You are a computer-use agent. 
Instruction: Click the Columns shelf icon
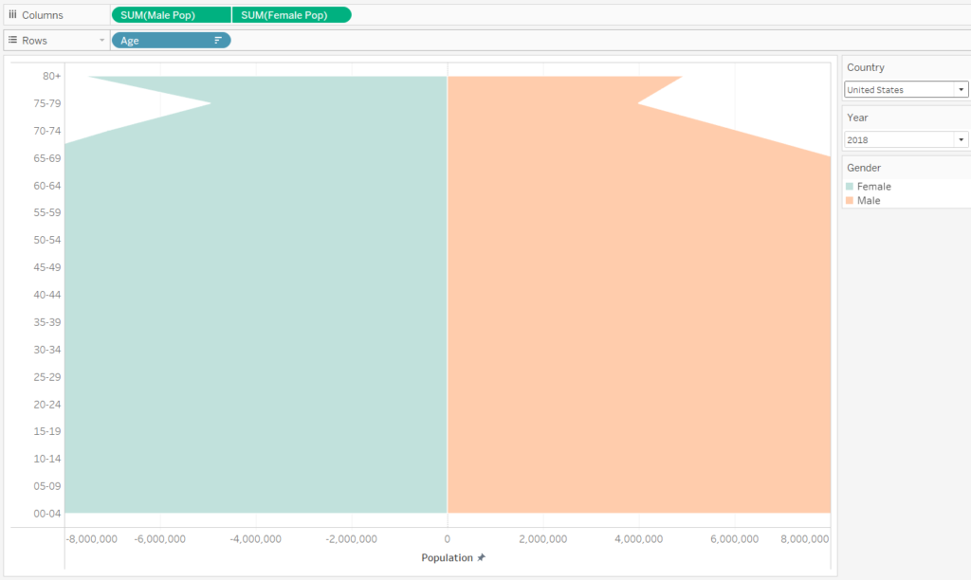pyautogui.click(x=12, y=14)
